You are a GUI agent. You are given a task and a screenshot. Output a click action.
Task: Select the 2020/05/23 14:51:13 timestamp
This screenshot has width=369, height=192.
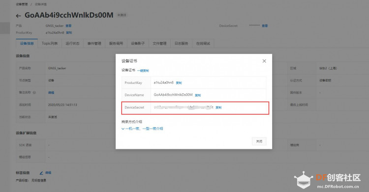pyautogui.click(x=62, y=105)
